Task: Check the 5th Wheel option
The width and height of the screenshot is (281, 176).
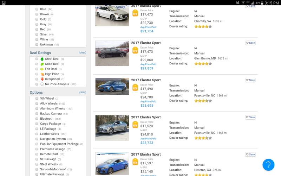Action: [37, 99]
